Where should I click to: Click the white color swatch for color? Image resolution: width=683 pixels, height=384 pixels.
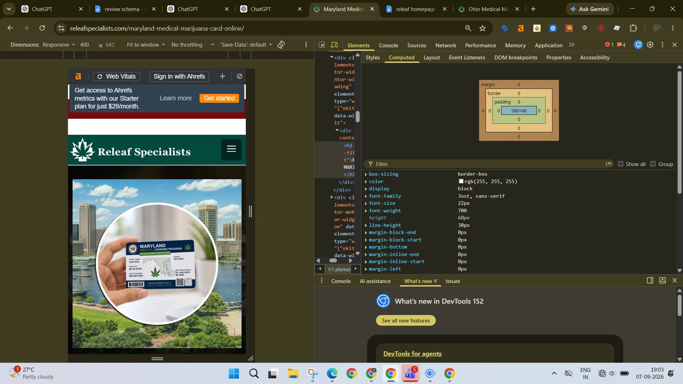(x=461, y=182)
